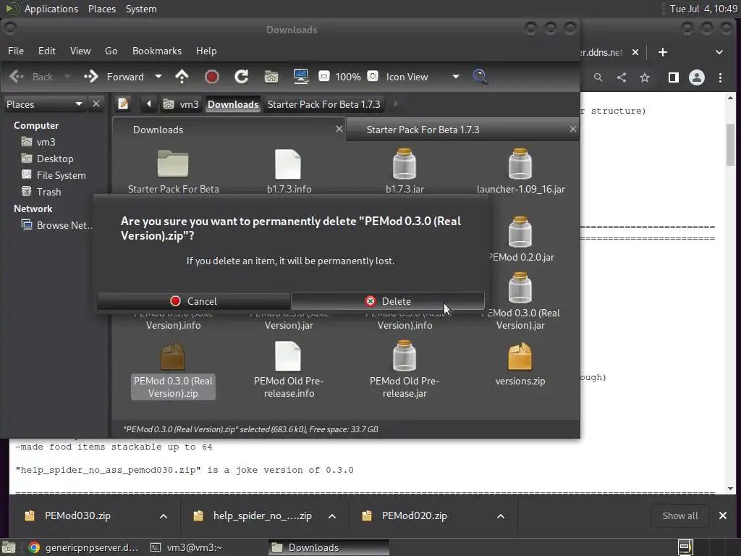Screen dimensions: 741x556
Task: Open the Help menu
Action: coord(206,51)
